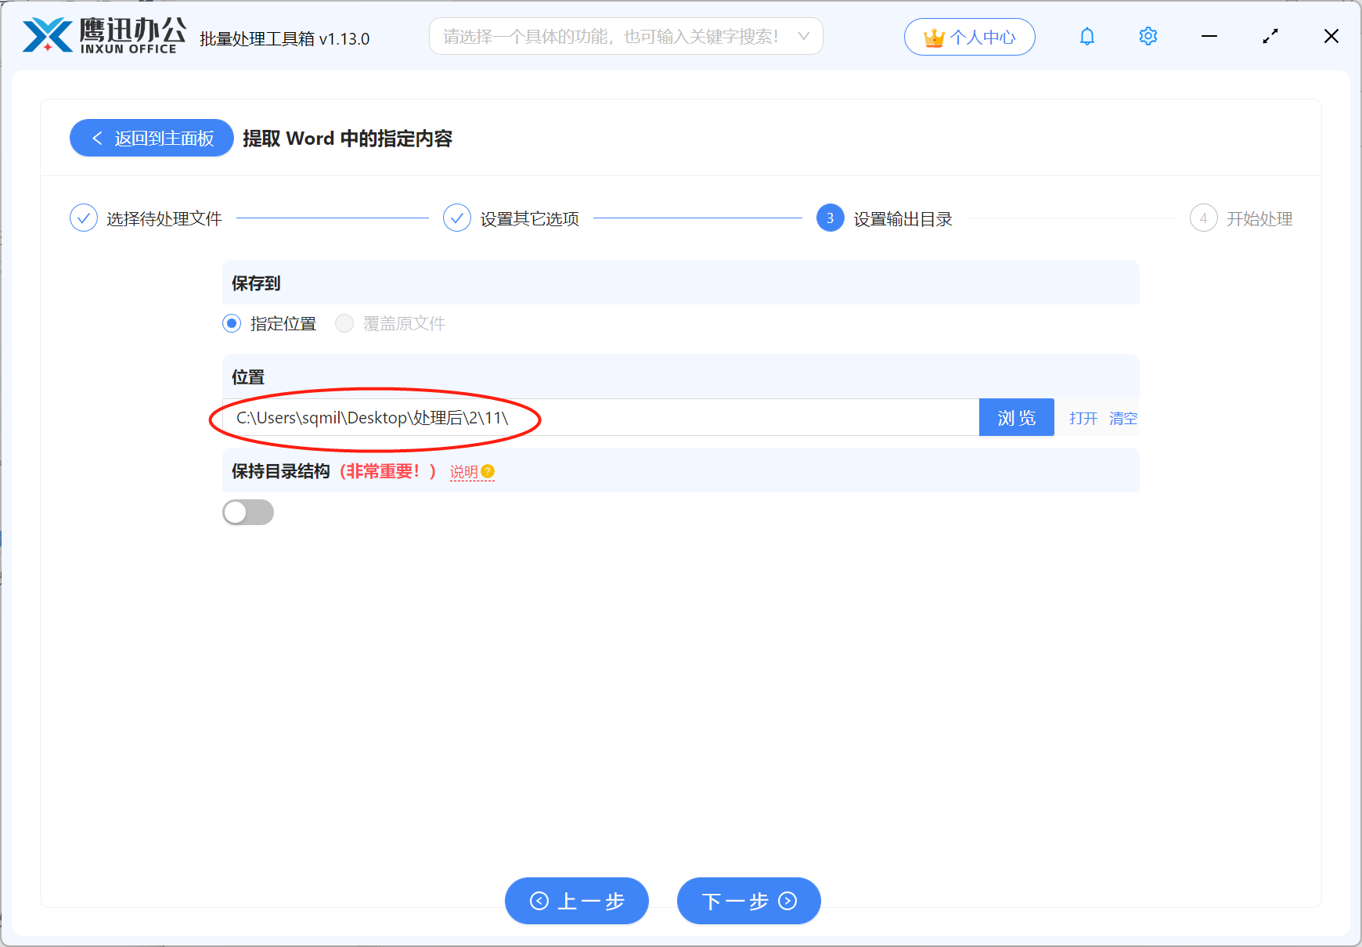Image resolution: width=1362 pixels, height=947 pixels.
Task: Open notifications via the bell icon
Action: click(x=1086, y=36)
